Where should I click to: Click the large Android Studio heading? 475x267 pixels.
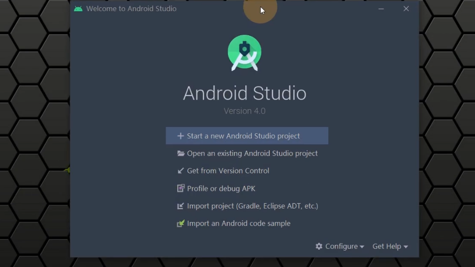coord(245,93)
